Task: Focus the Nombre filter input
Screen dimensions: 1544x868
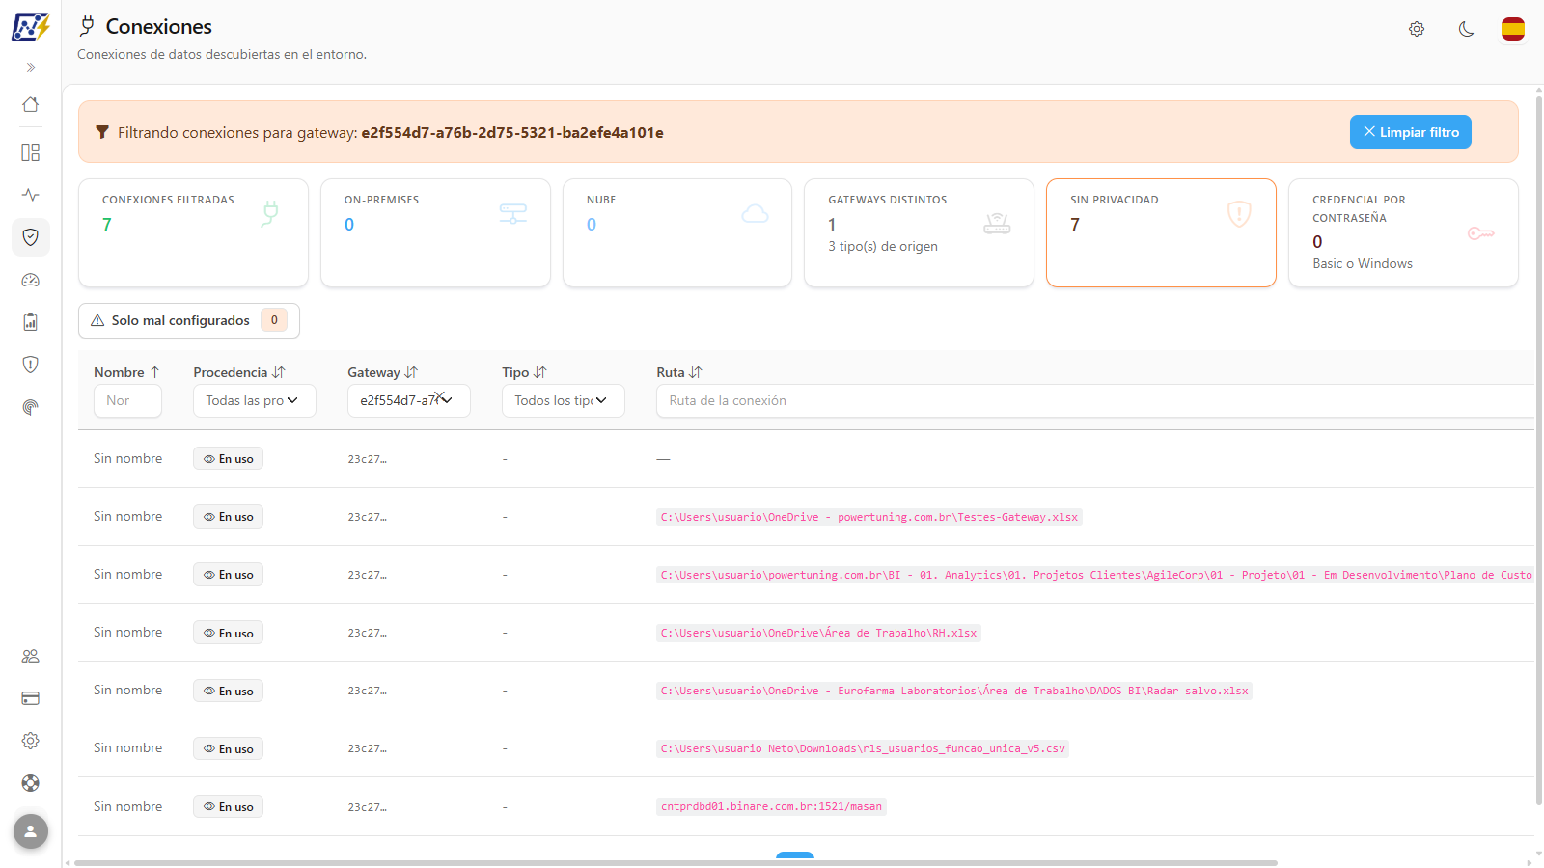Action: click(x=127, y=400)
